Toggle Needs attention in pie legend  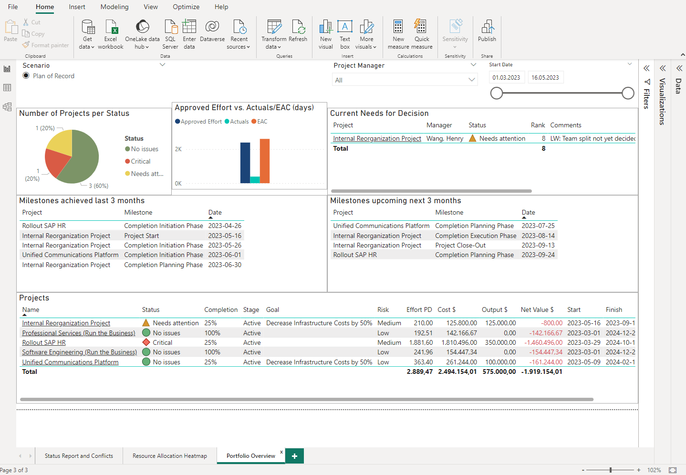(144, 174)
